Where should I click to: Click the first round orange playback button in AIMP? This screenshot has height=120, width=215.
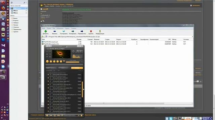pyautogui.click(x=47, y=61)
